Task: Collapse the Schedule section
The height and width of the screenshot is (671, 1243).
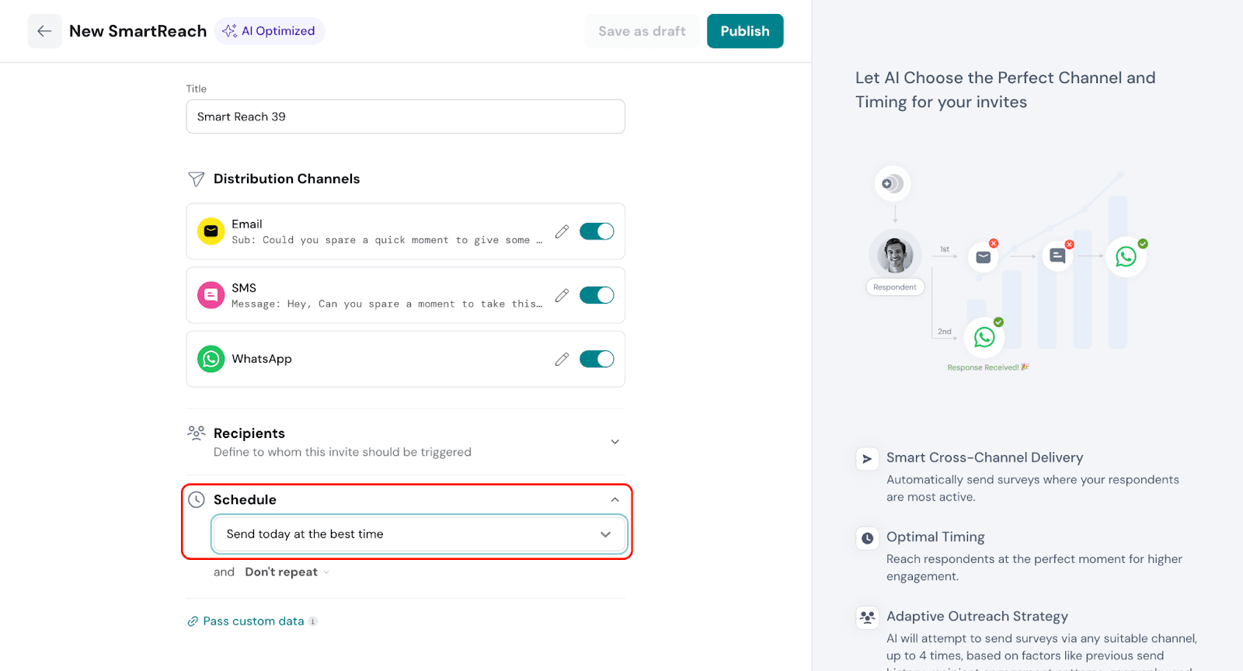Action: tap(615, 500)
